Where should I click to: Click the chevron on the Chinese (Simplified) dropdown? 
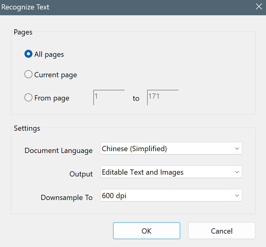237,148
